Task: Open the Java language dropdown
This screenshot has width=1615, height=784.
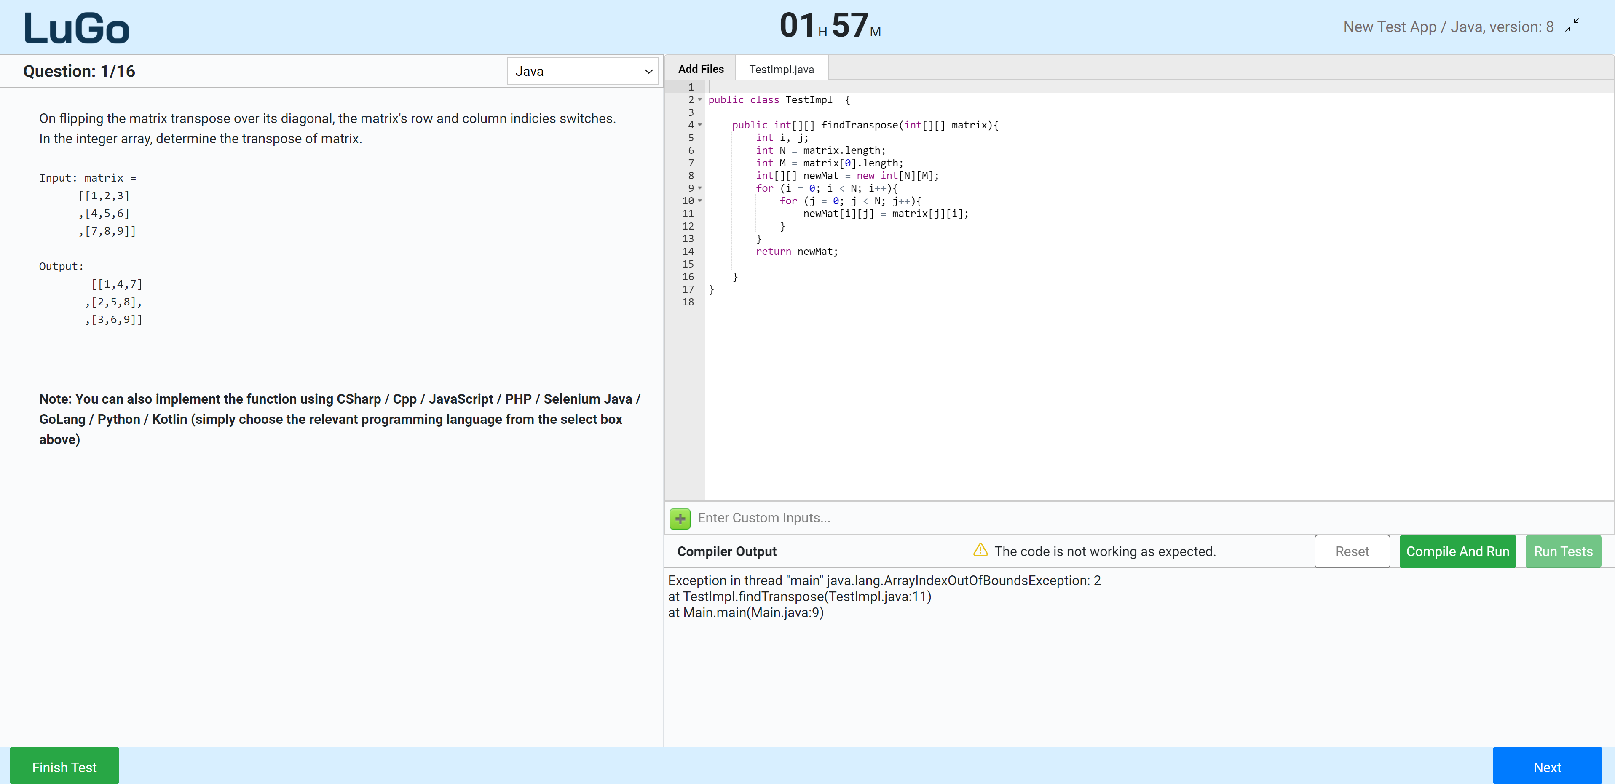Action: [x=582, y=71]
